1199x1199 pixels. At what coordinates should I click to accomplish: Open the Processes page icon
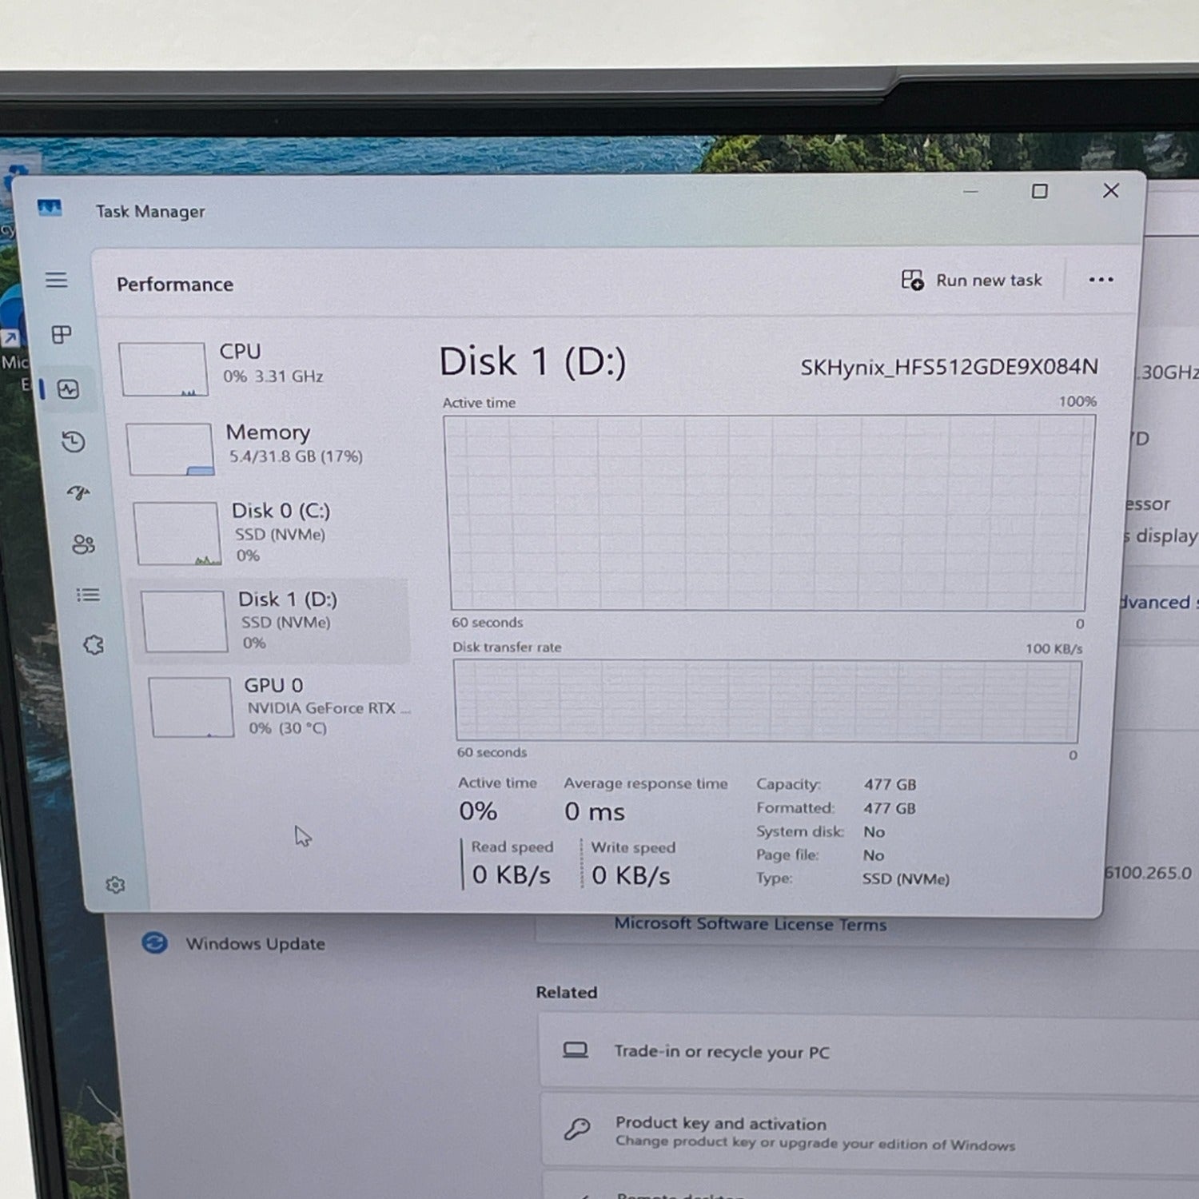pos(62,334)
